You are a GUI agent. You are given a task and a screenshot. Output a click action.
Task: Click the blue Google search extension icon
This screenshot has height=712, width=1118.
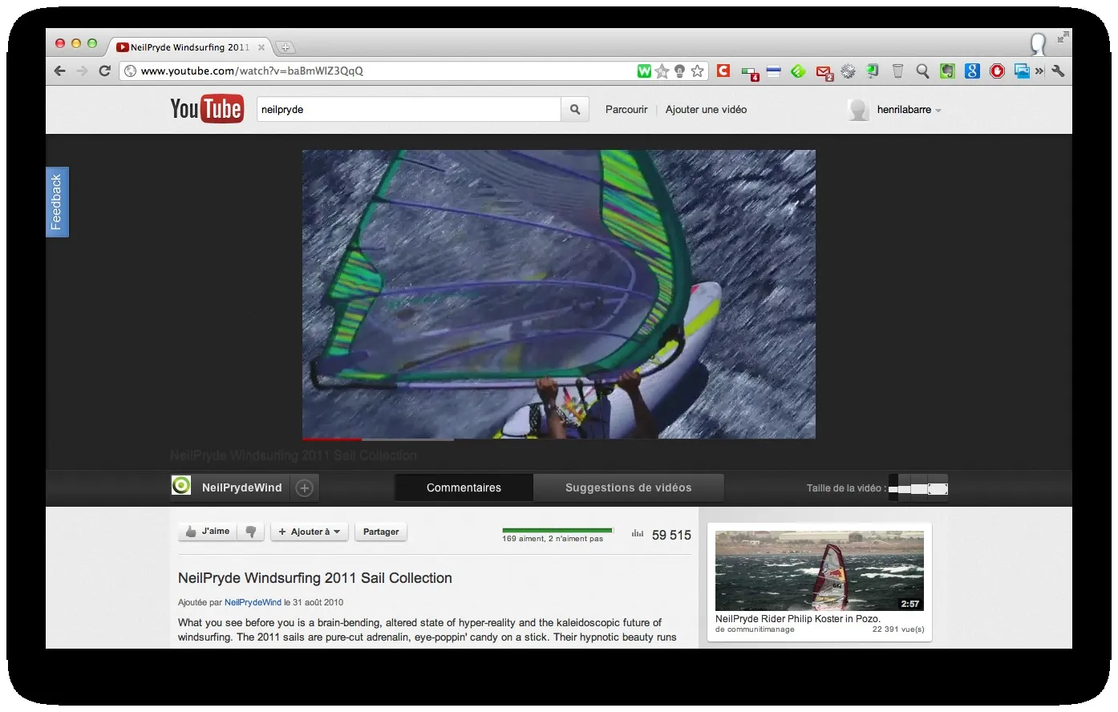coord(972,71)
